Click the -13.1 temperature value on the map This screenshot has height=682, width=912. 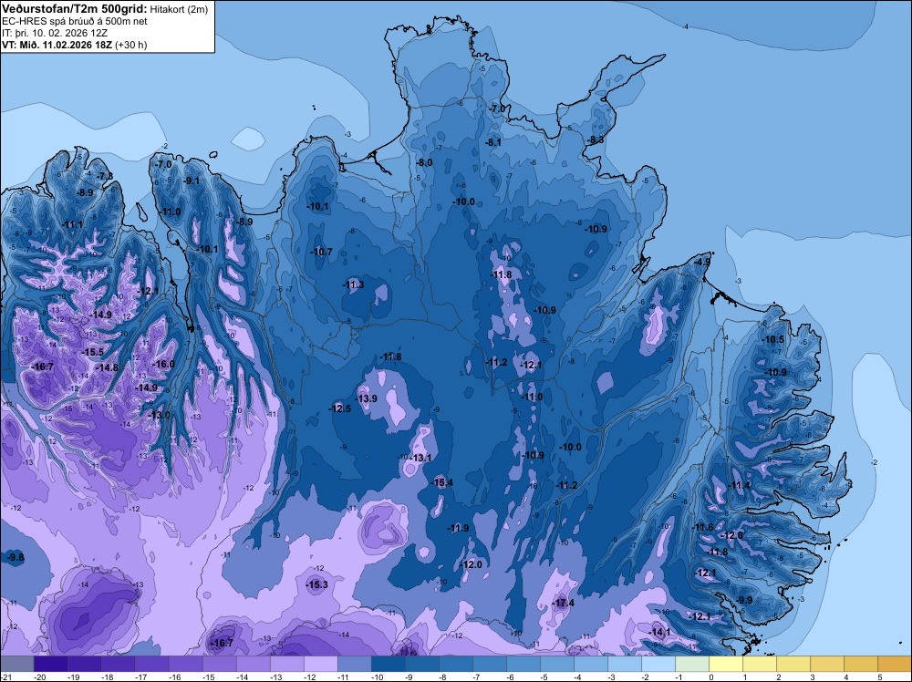click(x=420, y=458)
